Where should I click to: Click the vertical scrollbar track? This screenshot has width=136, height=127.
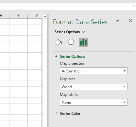pos(45,73)
